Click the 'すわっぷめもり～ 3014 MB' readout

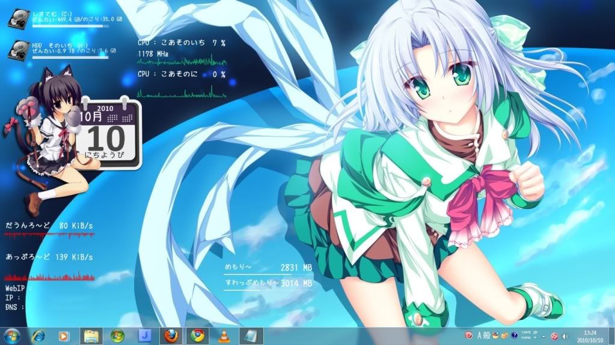(268, 283)
